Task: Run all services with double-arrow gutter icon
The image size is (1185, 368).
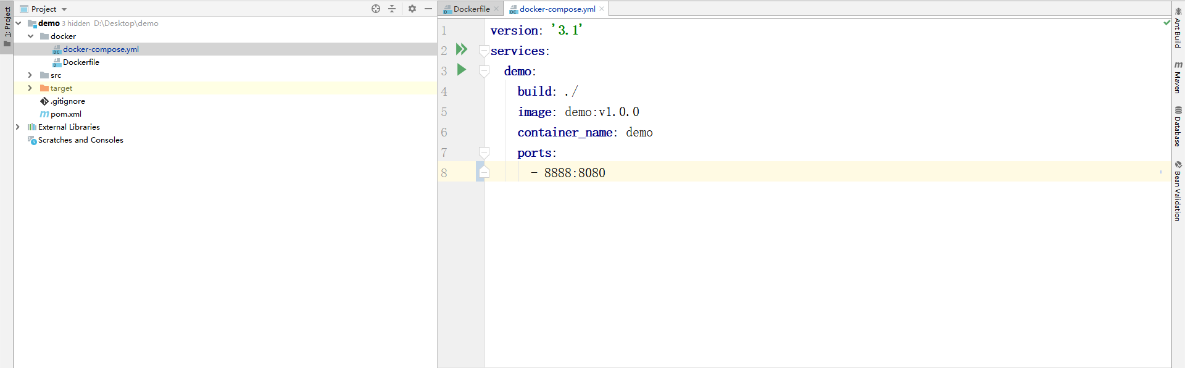Action: pyautogui.click(x=462, y=49)
